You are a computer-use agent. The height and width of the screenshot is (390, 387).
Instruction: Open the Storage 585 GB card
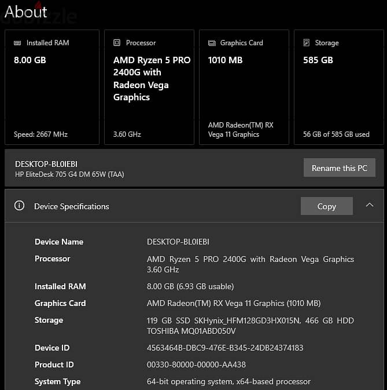pos(339,87)
